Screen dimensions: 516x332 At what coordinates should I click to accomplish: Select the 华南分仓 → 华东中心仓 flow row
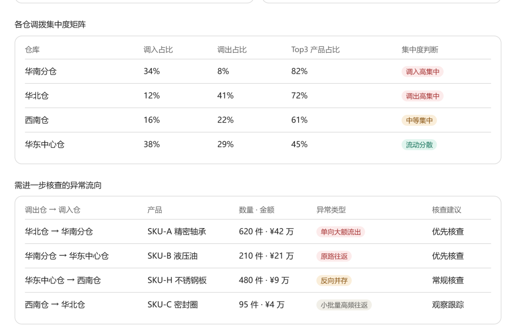258,256
